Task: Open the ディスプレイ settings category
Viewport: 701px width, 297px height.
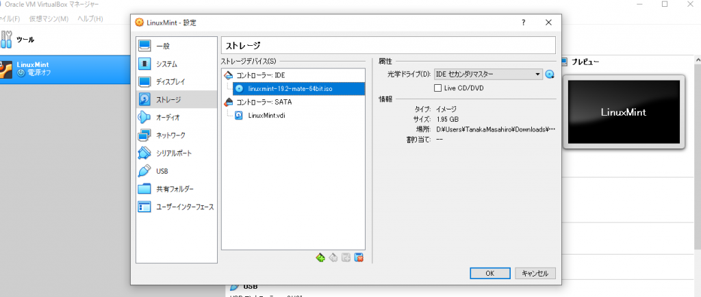Action: pos(176,81)
